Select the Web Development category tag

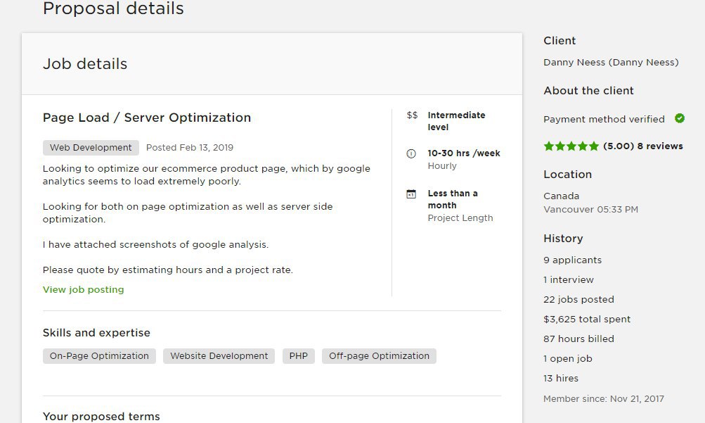(x=91, y=148)
